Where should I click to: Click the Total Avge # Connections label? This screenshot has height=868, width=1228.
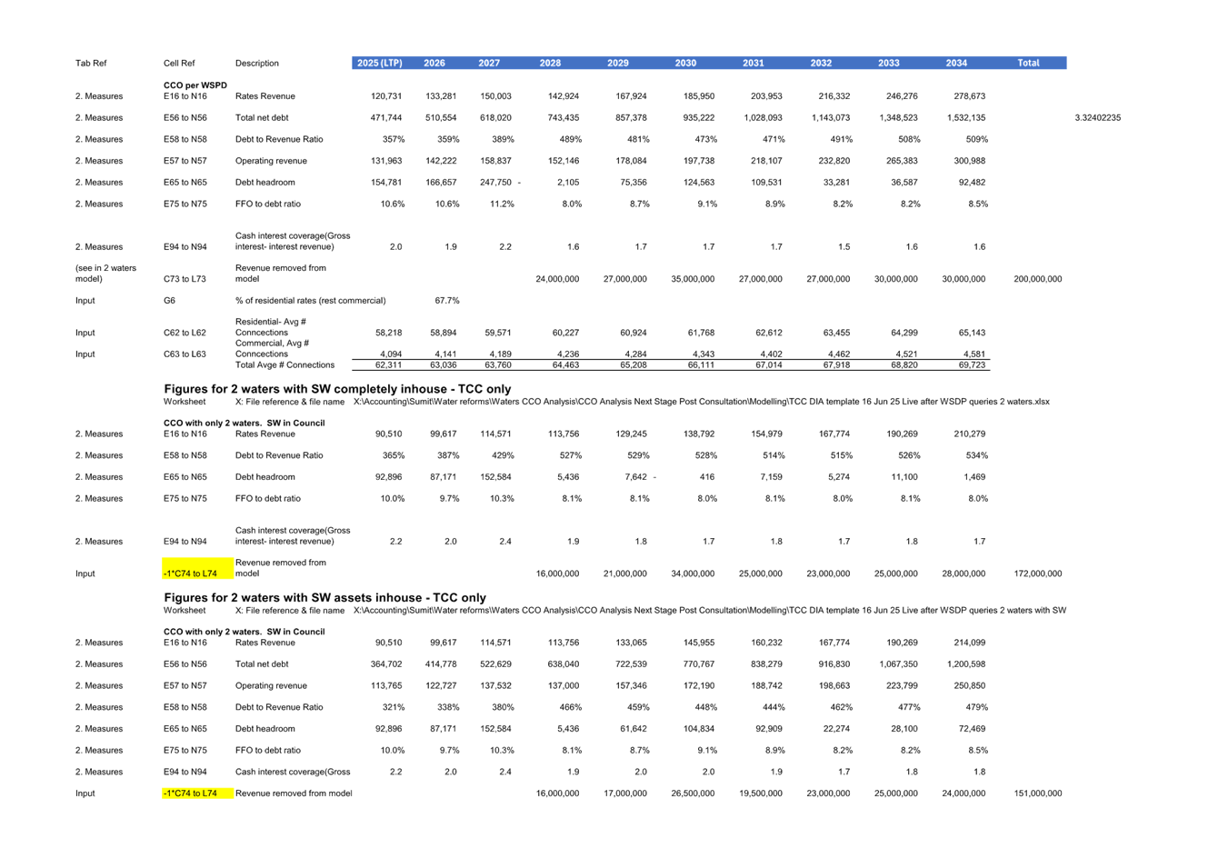tap(285, 365)
